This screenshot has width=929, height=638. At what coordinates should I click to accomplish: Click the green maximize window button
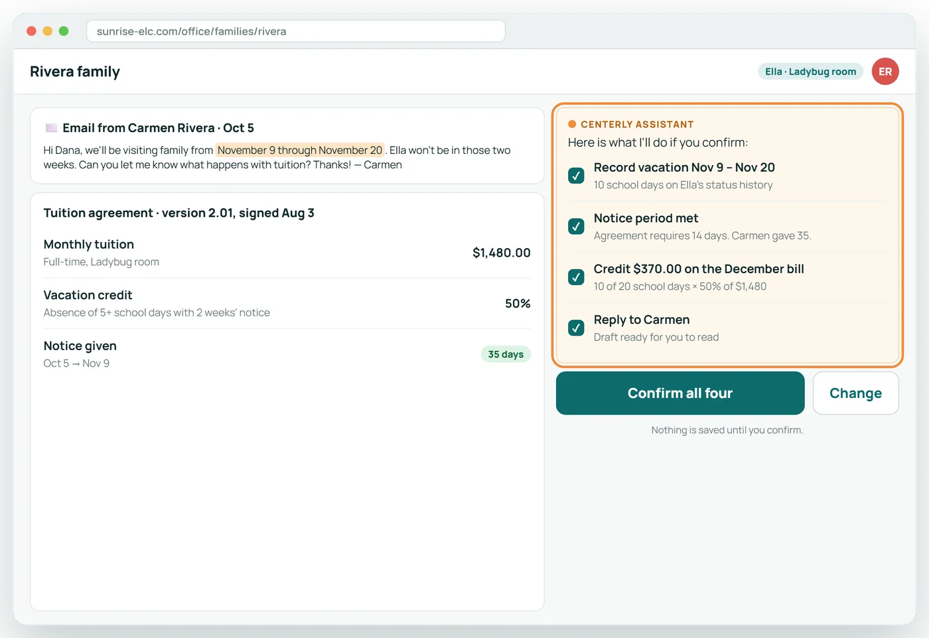[x=64, y=31]
